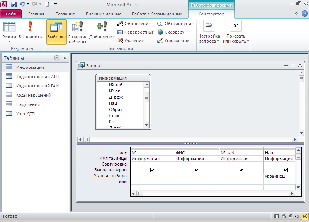Click the Информация field list scroll thumb

(x=146, y=97)
